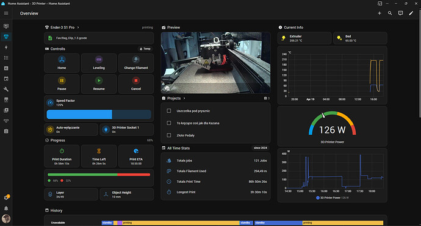
Task: Click the 'Totals Print Time' row
Action: tap(215, 182)
